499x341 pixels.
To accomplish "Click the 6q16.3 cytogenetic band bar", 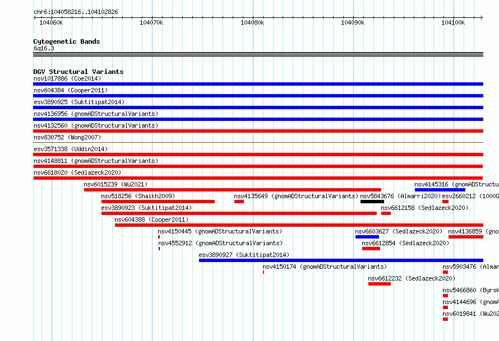I will (x=258, y=54).
